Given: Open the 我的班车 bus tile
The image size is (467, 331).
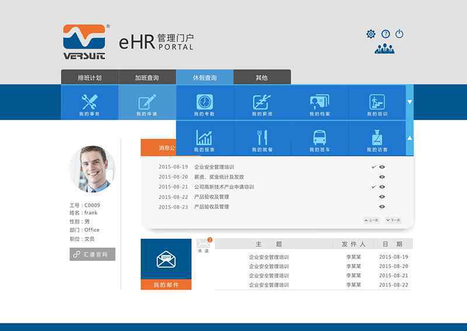Looking at the screenshot, I should coord(319,138).
